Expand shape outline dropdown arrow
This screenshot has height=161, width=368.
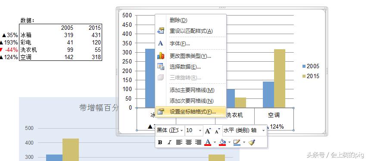[244, 142]
